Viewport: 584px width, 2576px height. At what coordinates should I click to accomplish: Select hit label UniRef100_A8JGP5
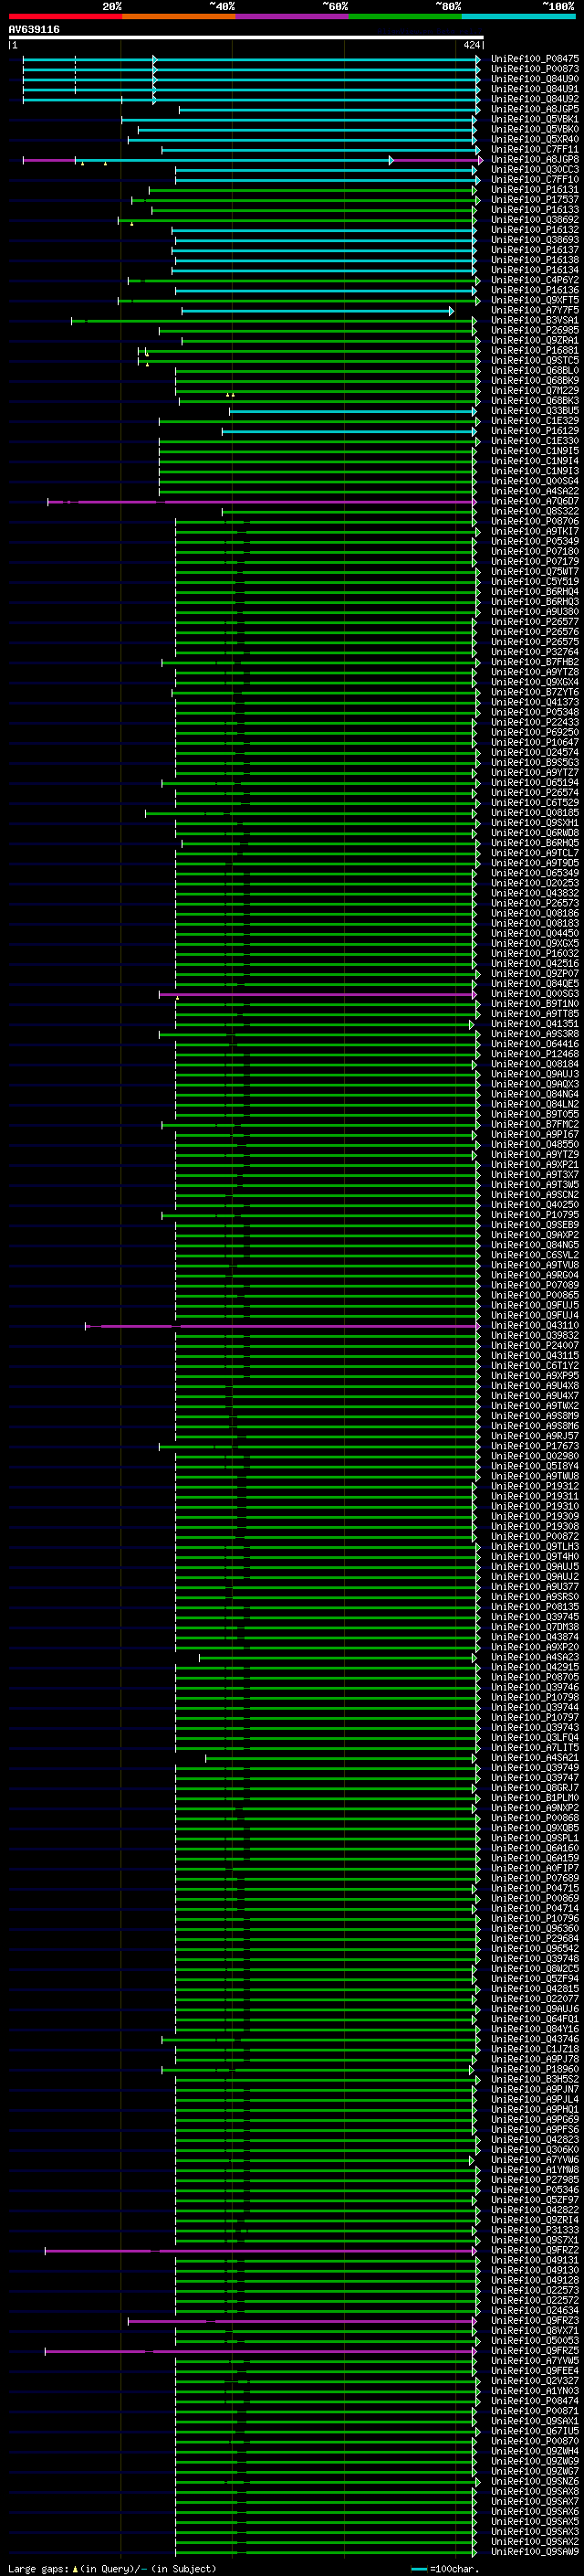535,109
